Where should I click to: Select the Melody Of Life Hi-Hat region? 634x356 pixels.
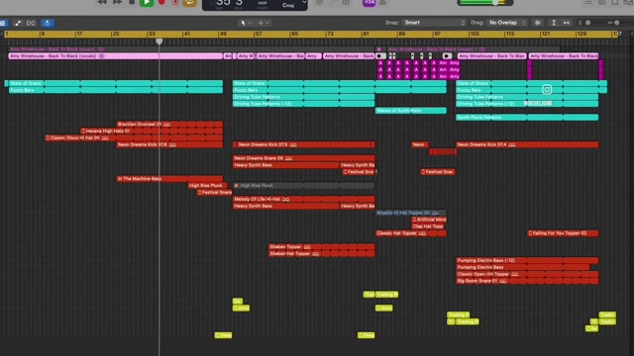[x=304, y=199]
